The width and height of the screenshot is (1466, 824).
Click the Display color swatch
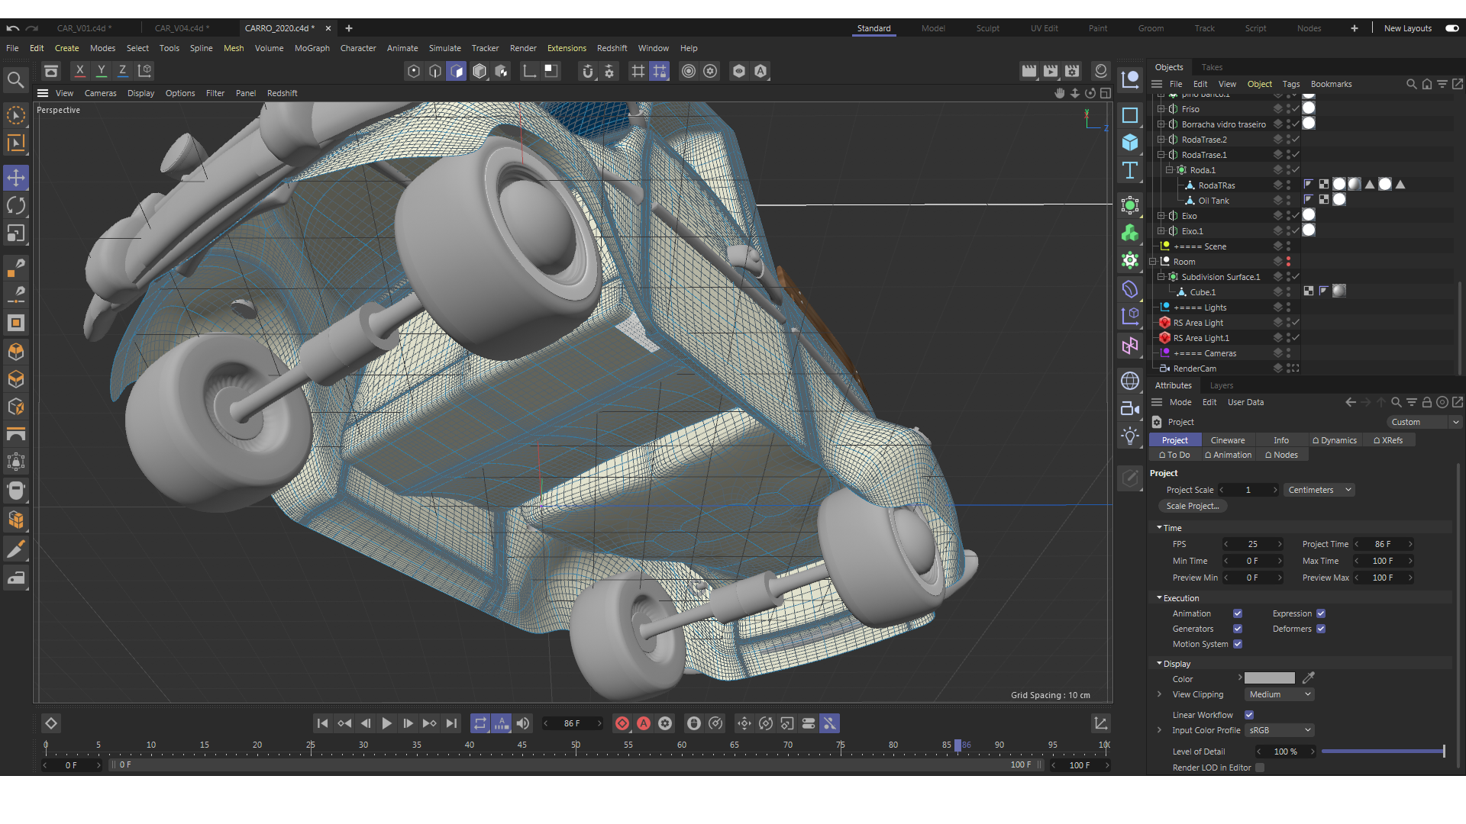pyautogui.click(x=1269, y=678)
